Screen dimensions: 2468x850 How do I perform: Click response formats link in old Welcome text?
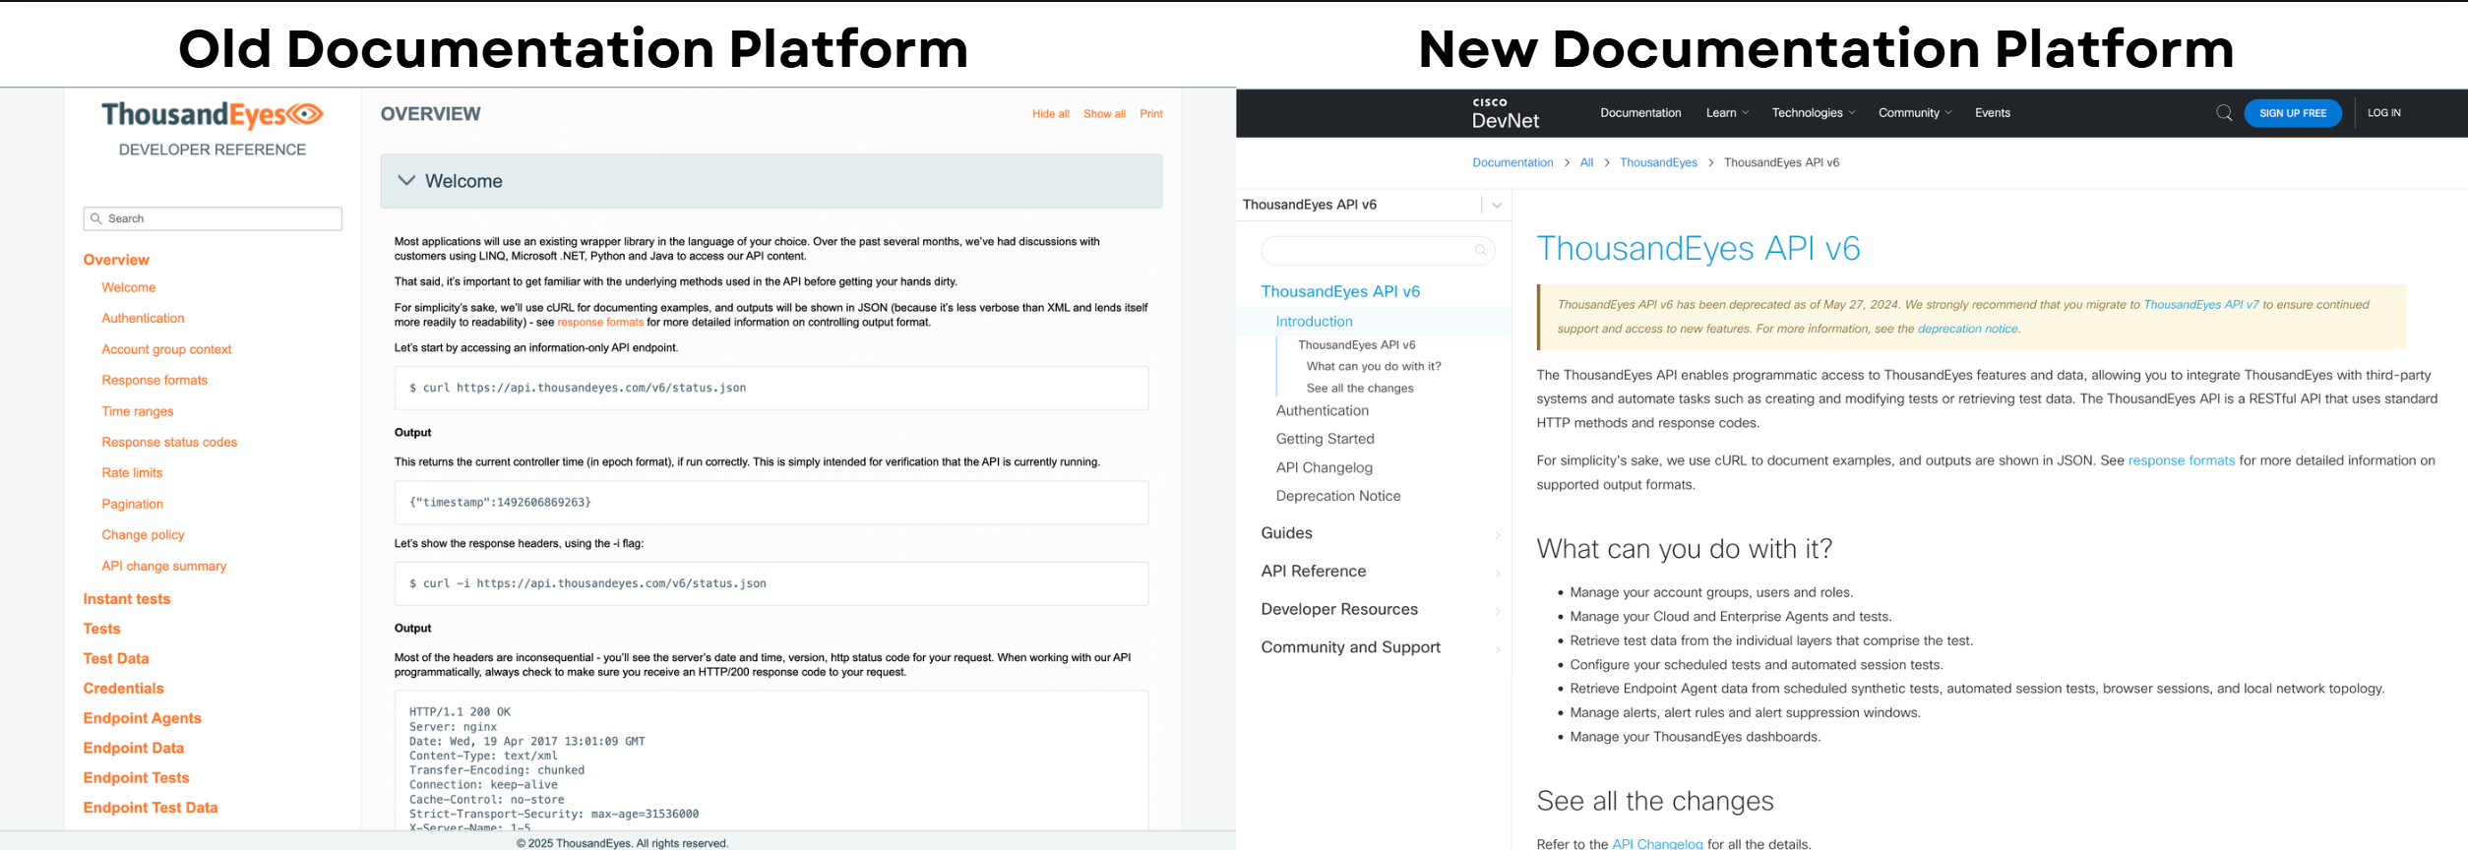pyautogui.click(x=600, y=323)
